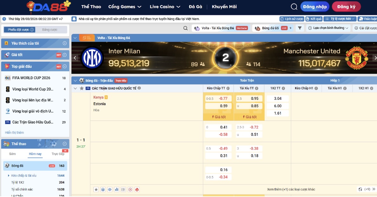
Task: Select 1X2 odds 3.04 for Kenya
Action: [x=278, y=98]
